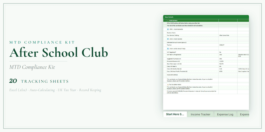Select the Personal Allowance value 12,570
The height and width of the screenshot is (132, 265).
(228, 61)
